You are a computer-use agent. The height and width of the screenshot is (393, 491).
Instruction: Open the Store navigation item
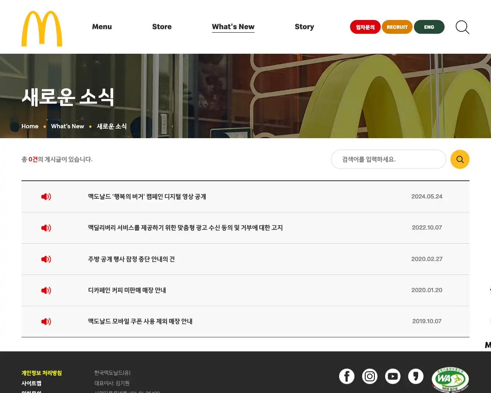[x=162, y=27]
